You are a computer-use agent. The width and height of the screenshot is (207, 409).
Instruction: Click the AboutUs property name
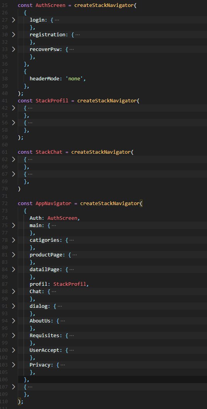(x=40, y=321)
